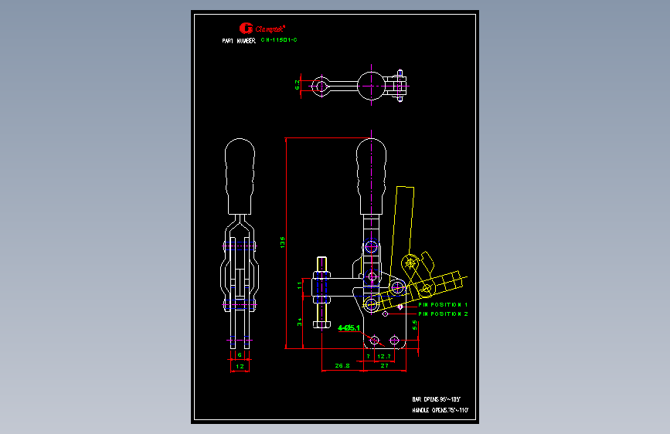Screen dimensions: 670x434
Task: Click the 11 vertical dimension value
Action: [x=299, y=286]
